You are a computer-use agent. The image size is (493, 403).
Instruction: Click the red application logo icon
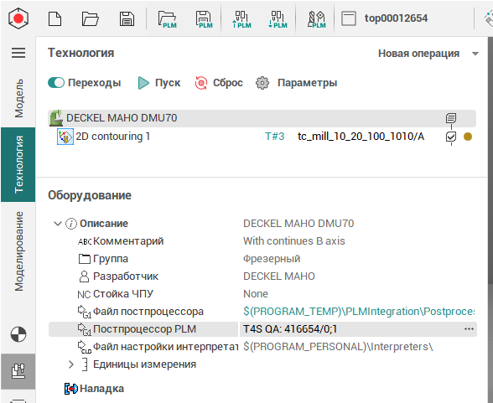pos(18,18)
